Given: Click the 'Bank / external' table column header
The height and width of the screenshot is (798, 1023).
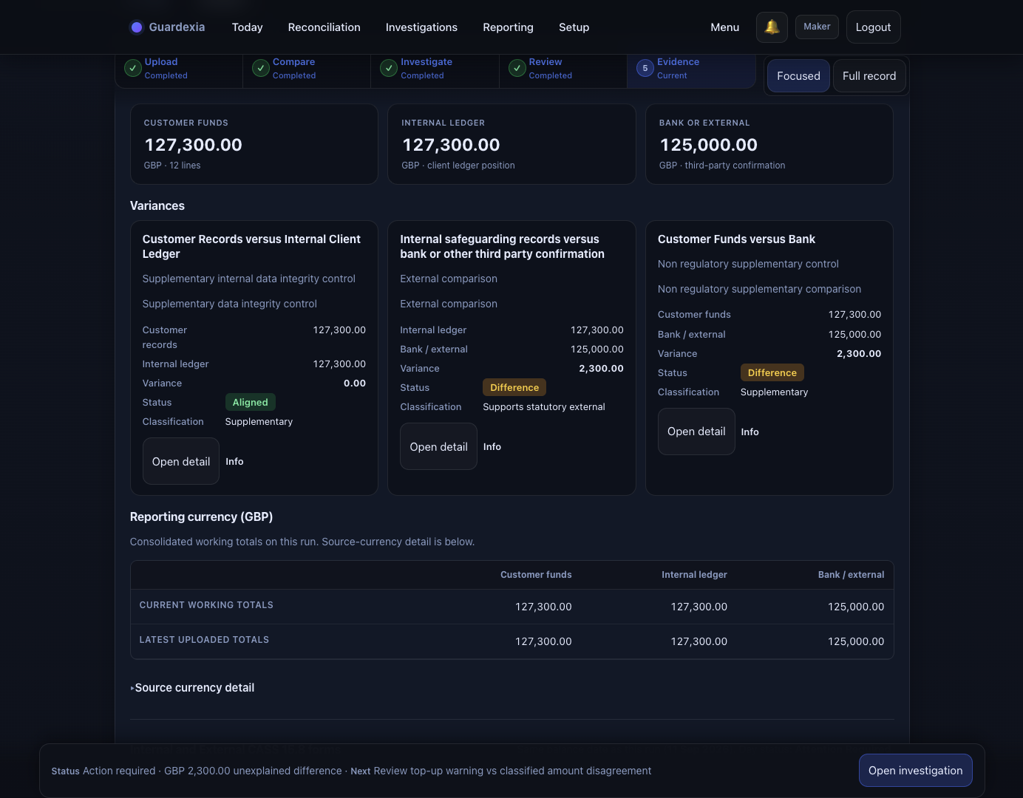Looking at the screenshot, I should coord(851,575).
